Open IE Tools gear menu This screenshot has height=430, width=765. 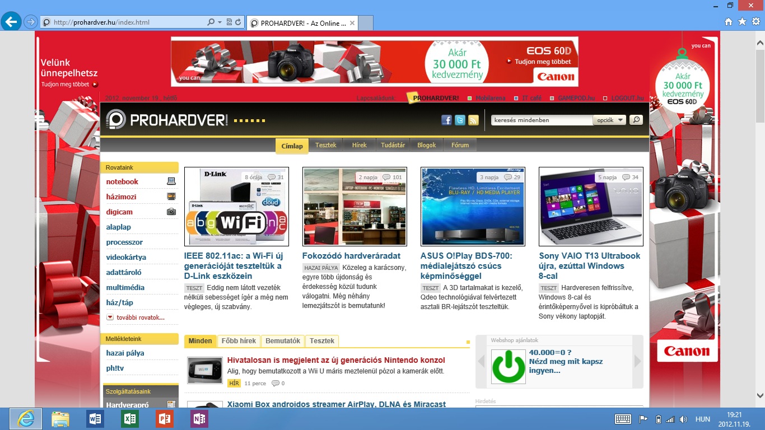pyautogui.click(x=755, y=22)
